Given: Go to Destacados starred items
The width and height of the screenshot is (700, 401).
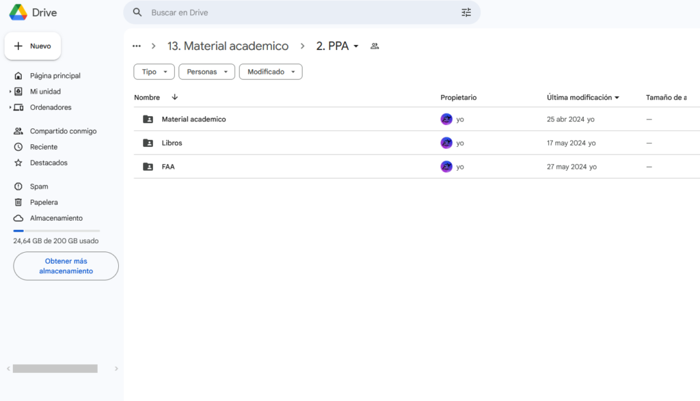Looking at the screenshot, I should 49,163.
